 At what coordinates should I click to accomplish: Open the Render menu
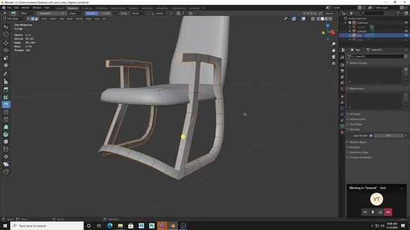click(26, 8)
